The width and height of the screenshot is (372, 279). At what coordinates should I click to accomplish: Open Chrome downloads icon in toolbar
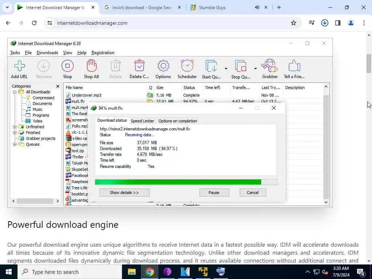click(324, 23)
